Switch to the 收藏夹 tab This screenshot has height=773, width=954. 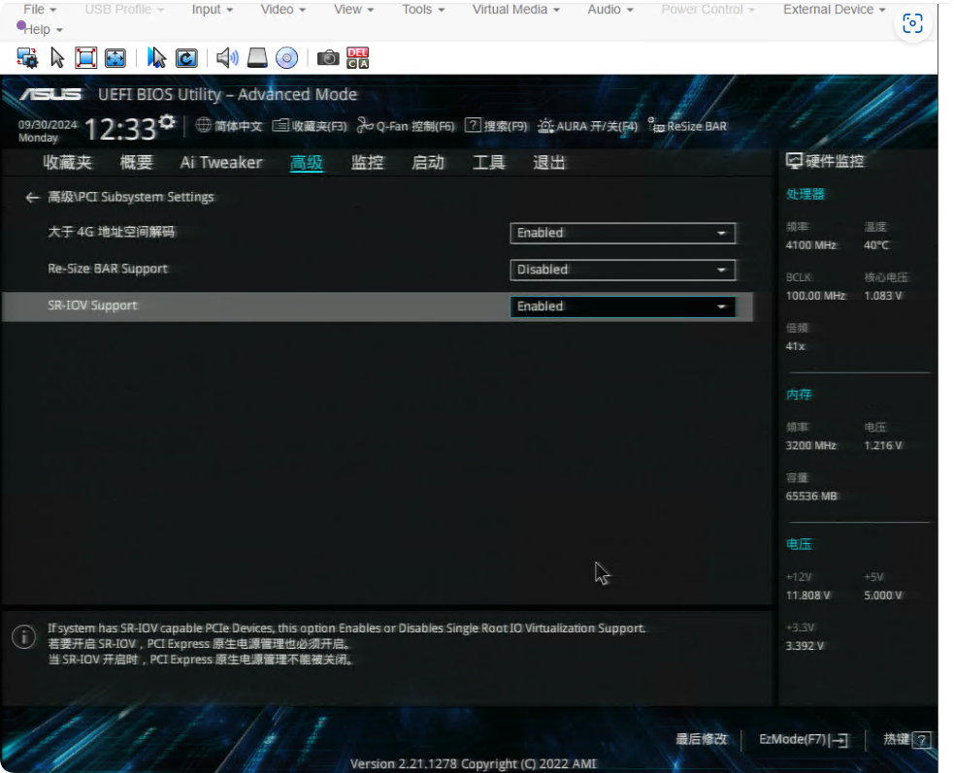(68, 162)
